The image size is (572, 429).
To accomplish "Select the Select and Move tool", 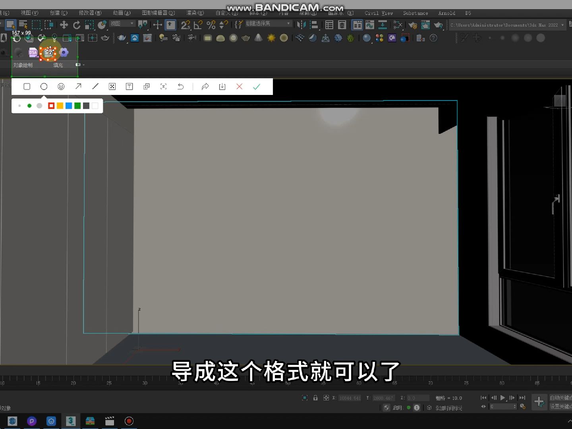I will coord(64,25).
